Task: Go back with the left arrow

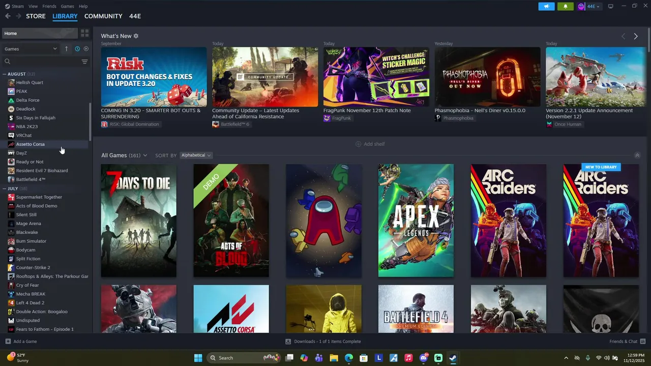Action: pyautogui.click(x=8, y=16)
